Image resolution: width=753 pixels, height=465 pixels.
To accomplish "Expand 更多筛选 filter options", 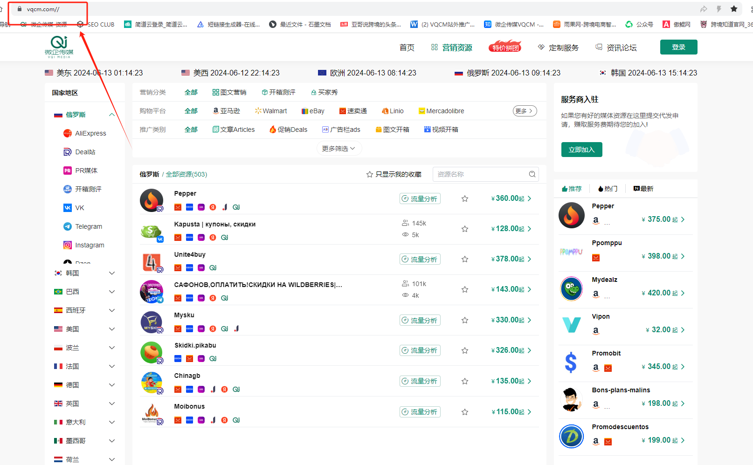I will coord(339,148).
